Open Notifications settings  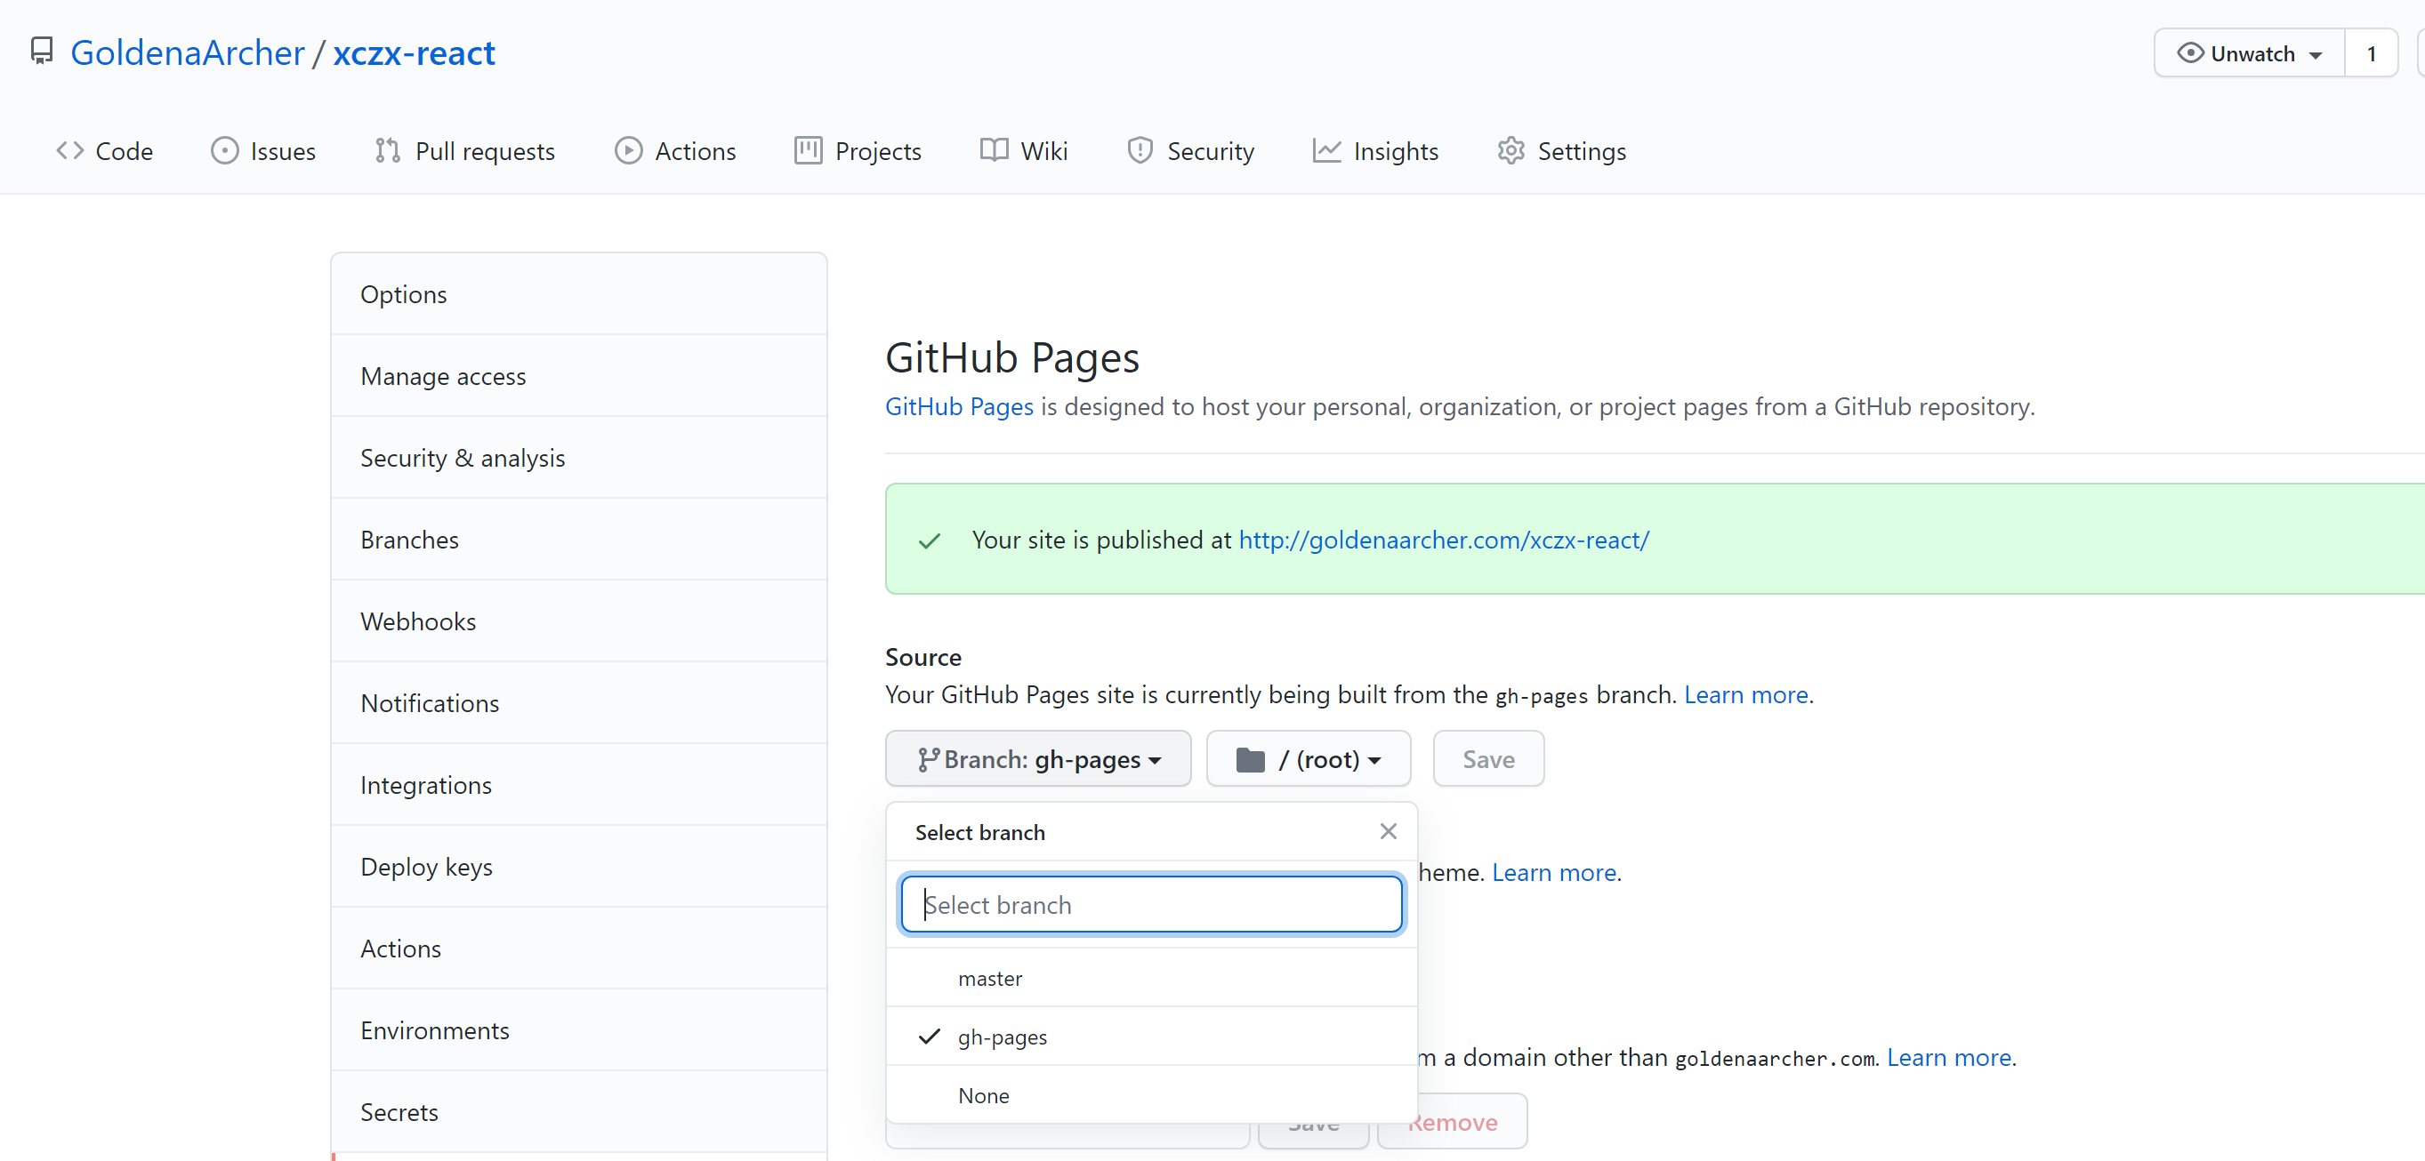[x=578, y=703]
